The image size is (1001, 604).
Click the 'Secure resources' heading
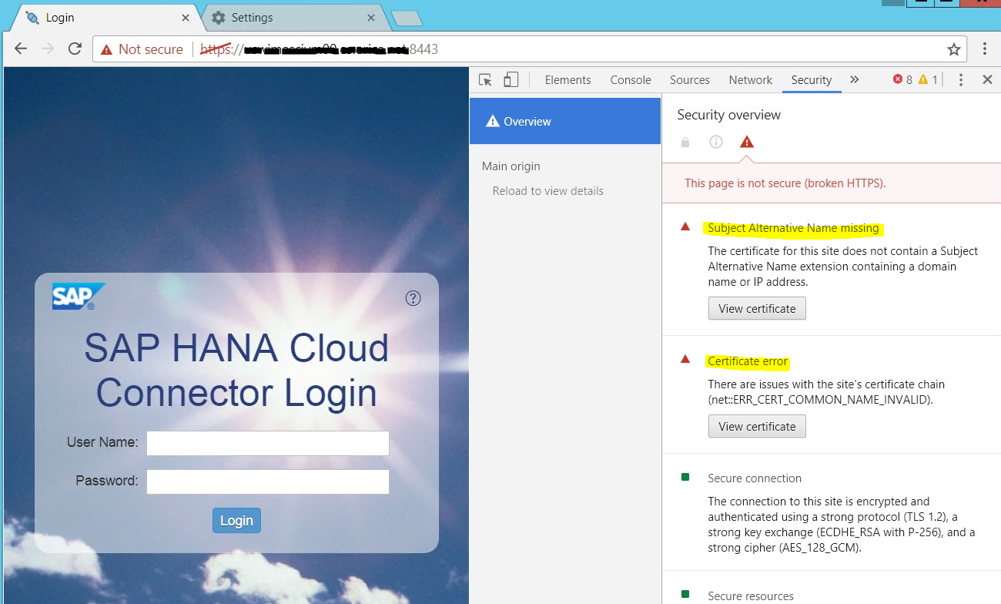point(751,596)
